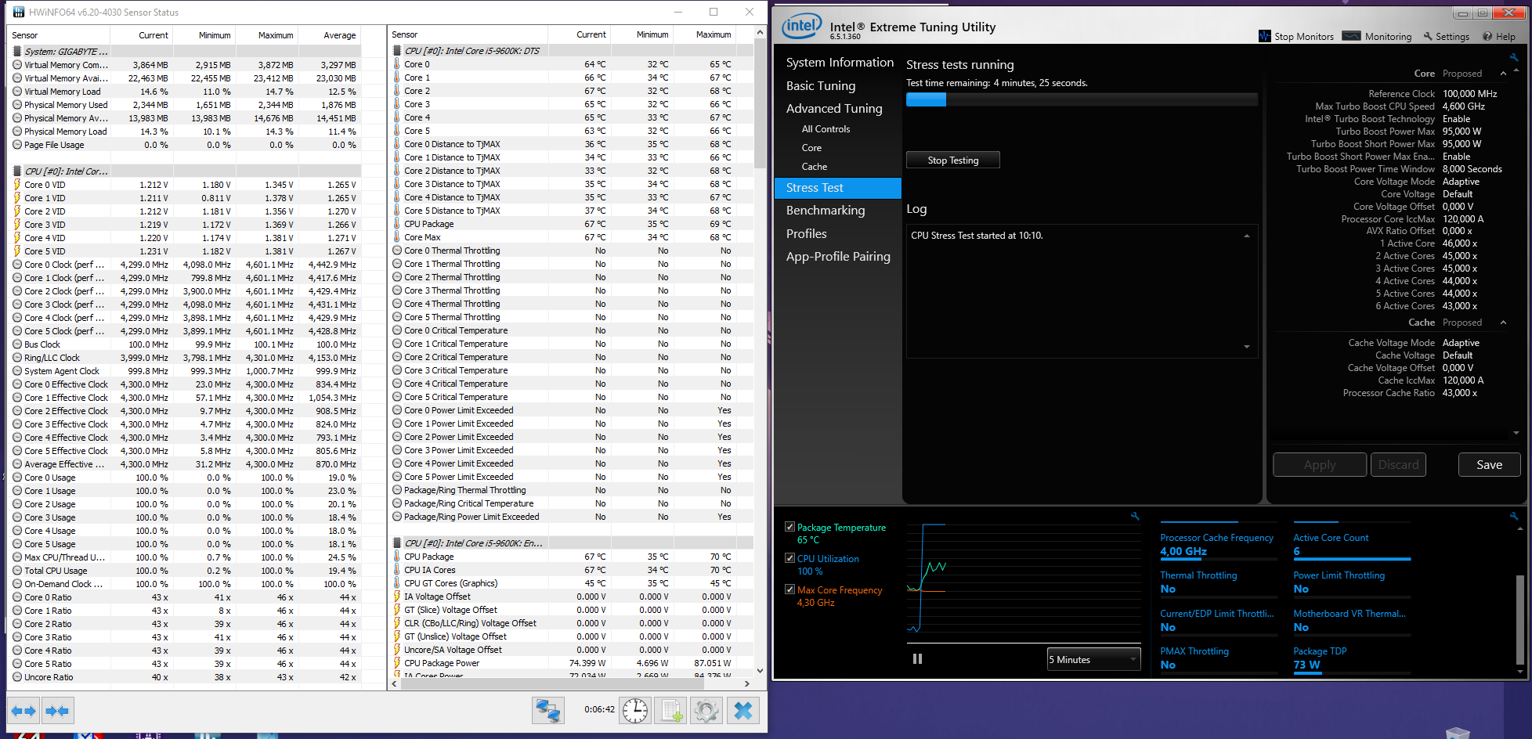Click the CPU Package thermometer icon in the Enhanced section
The height and width of the screenshot is (739, 1532).
397,557
